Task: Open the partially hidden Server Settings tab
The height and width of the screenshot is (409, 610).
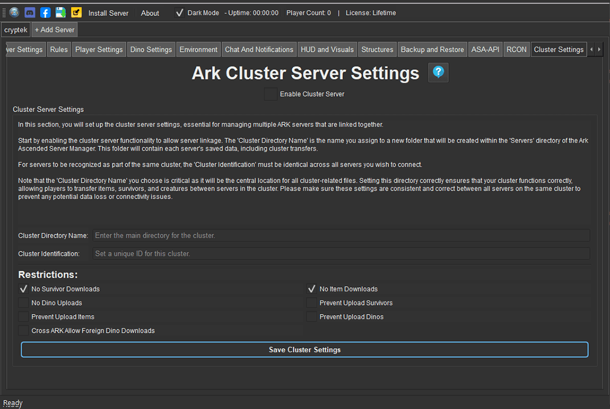Action: click(x=26, y=49)
